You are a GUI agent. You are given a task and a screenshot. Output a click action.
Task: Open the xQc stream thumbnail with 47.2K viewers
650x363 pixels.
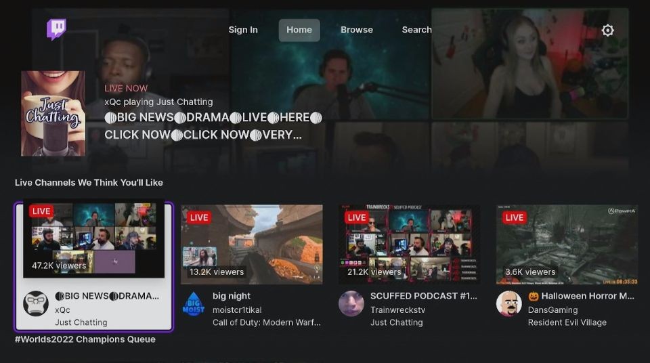[x=93, y=239]
